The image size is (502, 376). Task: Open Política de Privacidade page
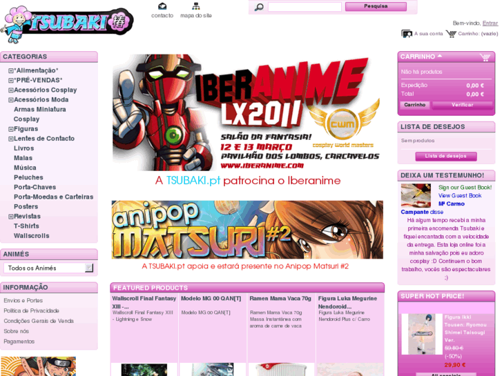click(31, 310)
